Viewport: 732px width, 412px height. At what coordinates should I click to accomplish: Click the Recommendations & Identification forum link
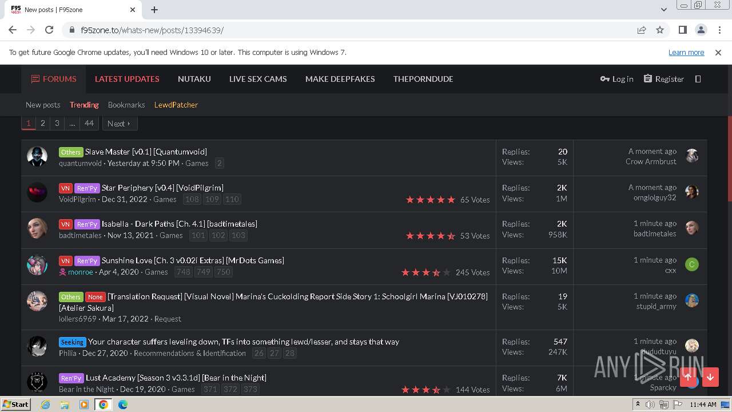190,353
